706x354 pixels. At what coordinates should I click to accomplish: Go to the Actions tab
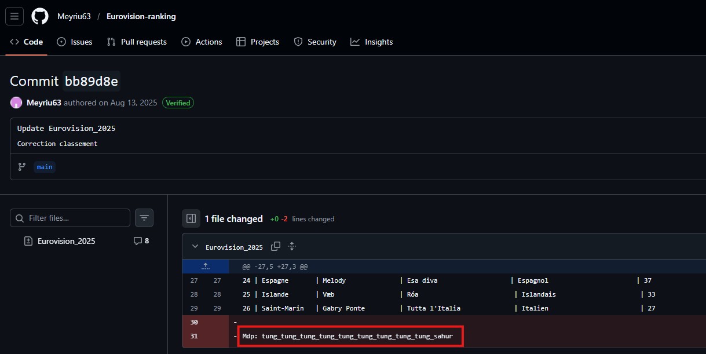[202, 42]
